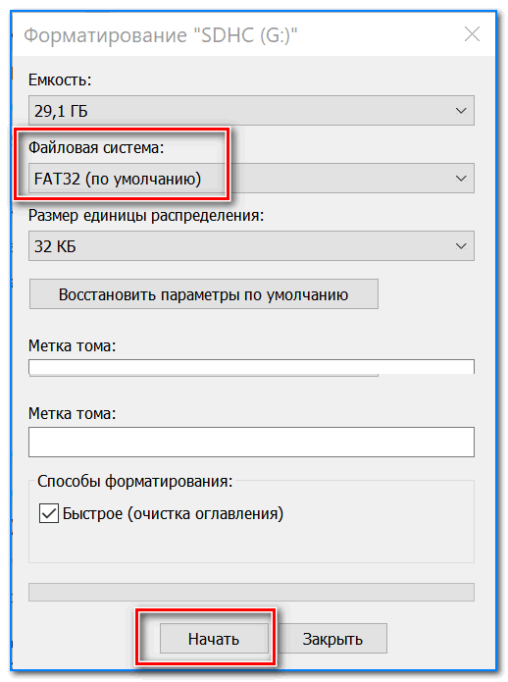Click the formatting progress bar
The height and width of the screenshot is (682, 508).
(x=251, y=592)
